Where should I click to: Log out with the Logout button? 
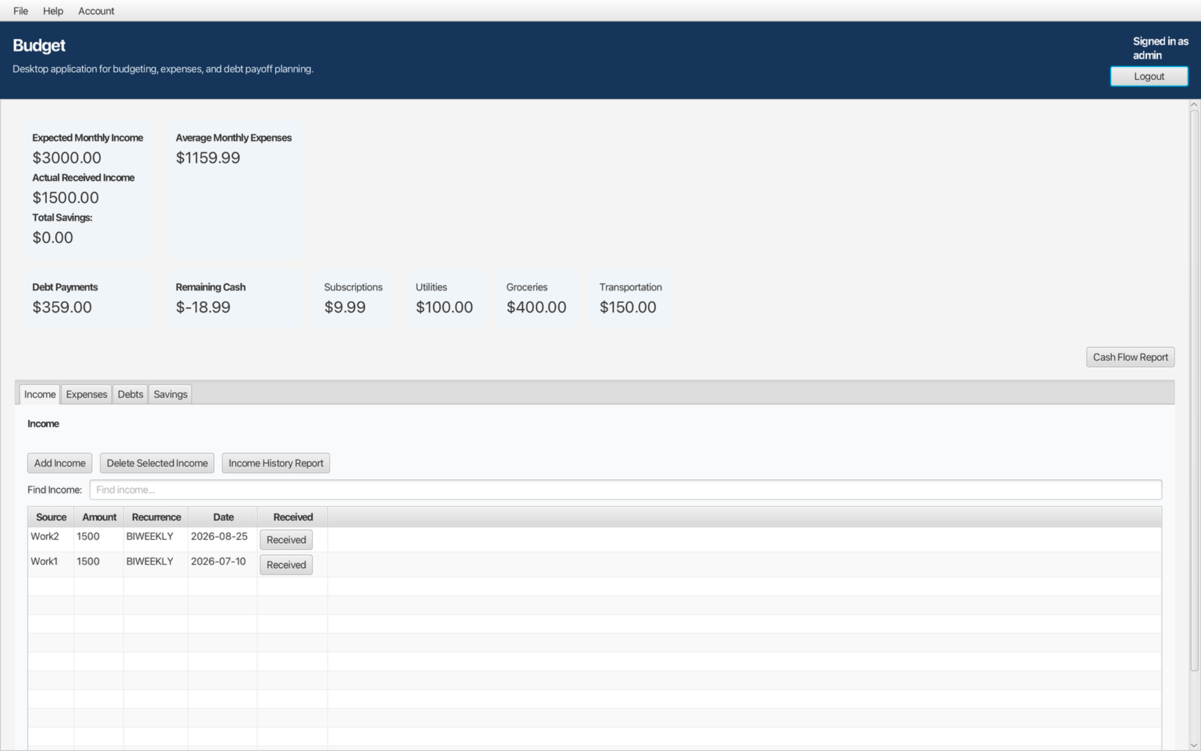(x=1149, y=76)
